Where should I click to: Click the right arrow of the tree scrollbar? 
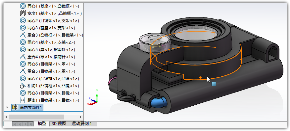click(80, 117)
